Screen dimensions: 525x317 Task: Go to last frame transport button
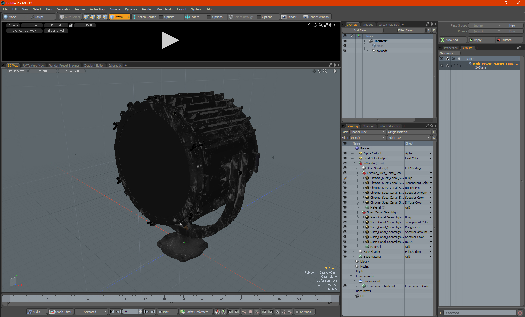click(153, 312)
